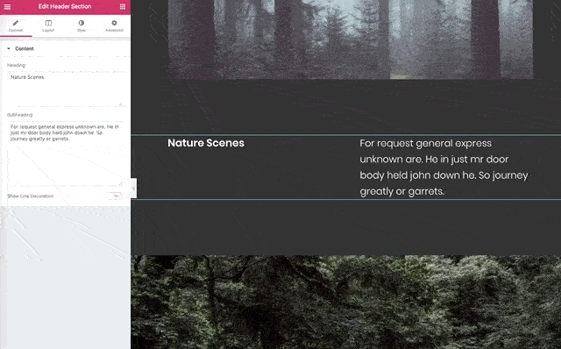561x349 pixels.
Task: Open the Style tab half-circle icon
Action: (x=82, y=23)
